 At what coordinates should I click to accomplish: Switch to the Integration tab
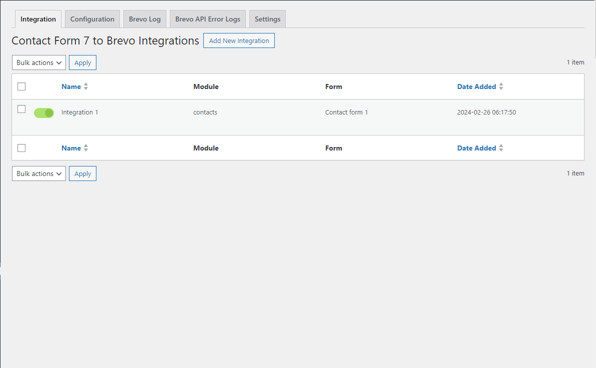(38, 19)
